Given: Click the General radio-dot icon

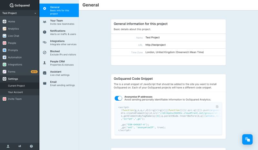Looking at the screenshot, I should [45, 8].
